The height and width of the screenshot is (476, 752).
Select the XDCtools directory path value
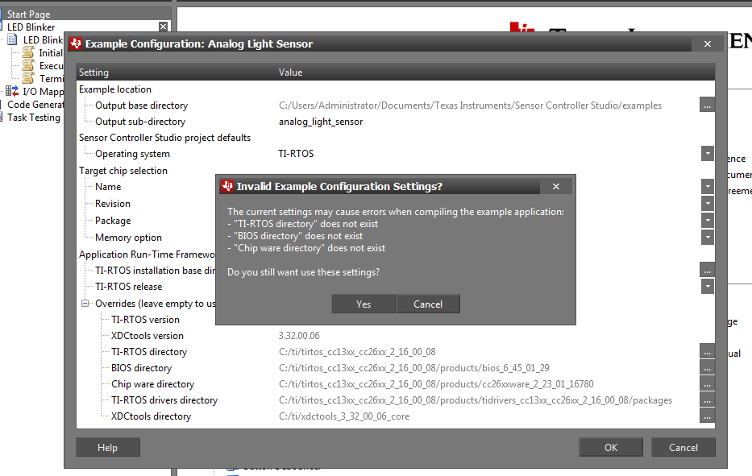[344, 416]
